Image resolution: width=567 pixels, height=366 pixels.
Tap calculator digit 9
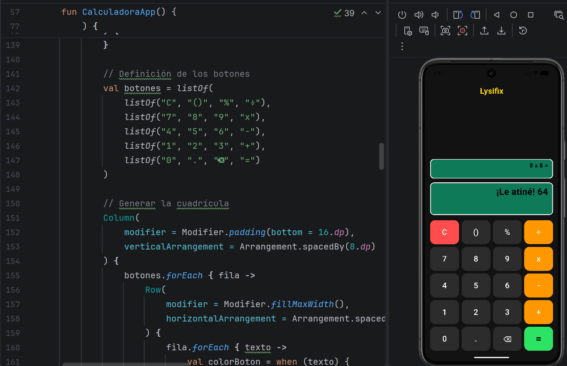tap(507, 259)
